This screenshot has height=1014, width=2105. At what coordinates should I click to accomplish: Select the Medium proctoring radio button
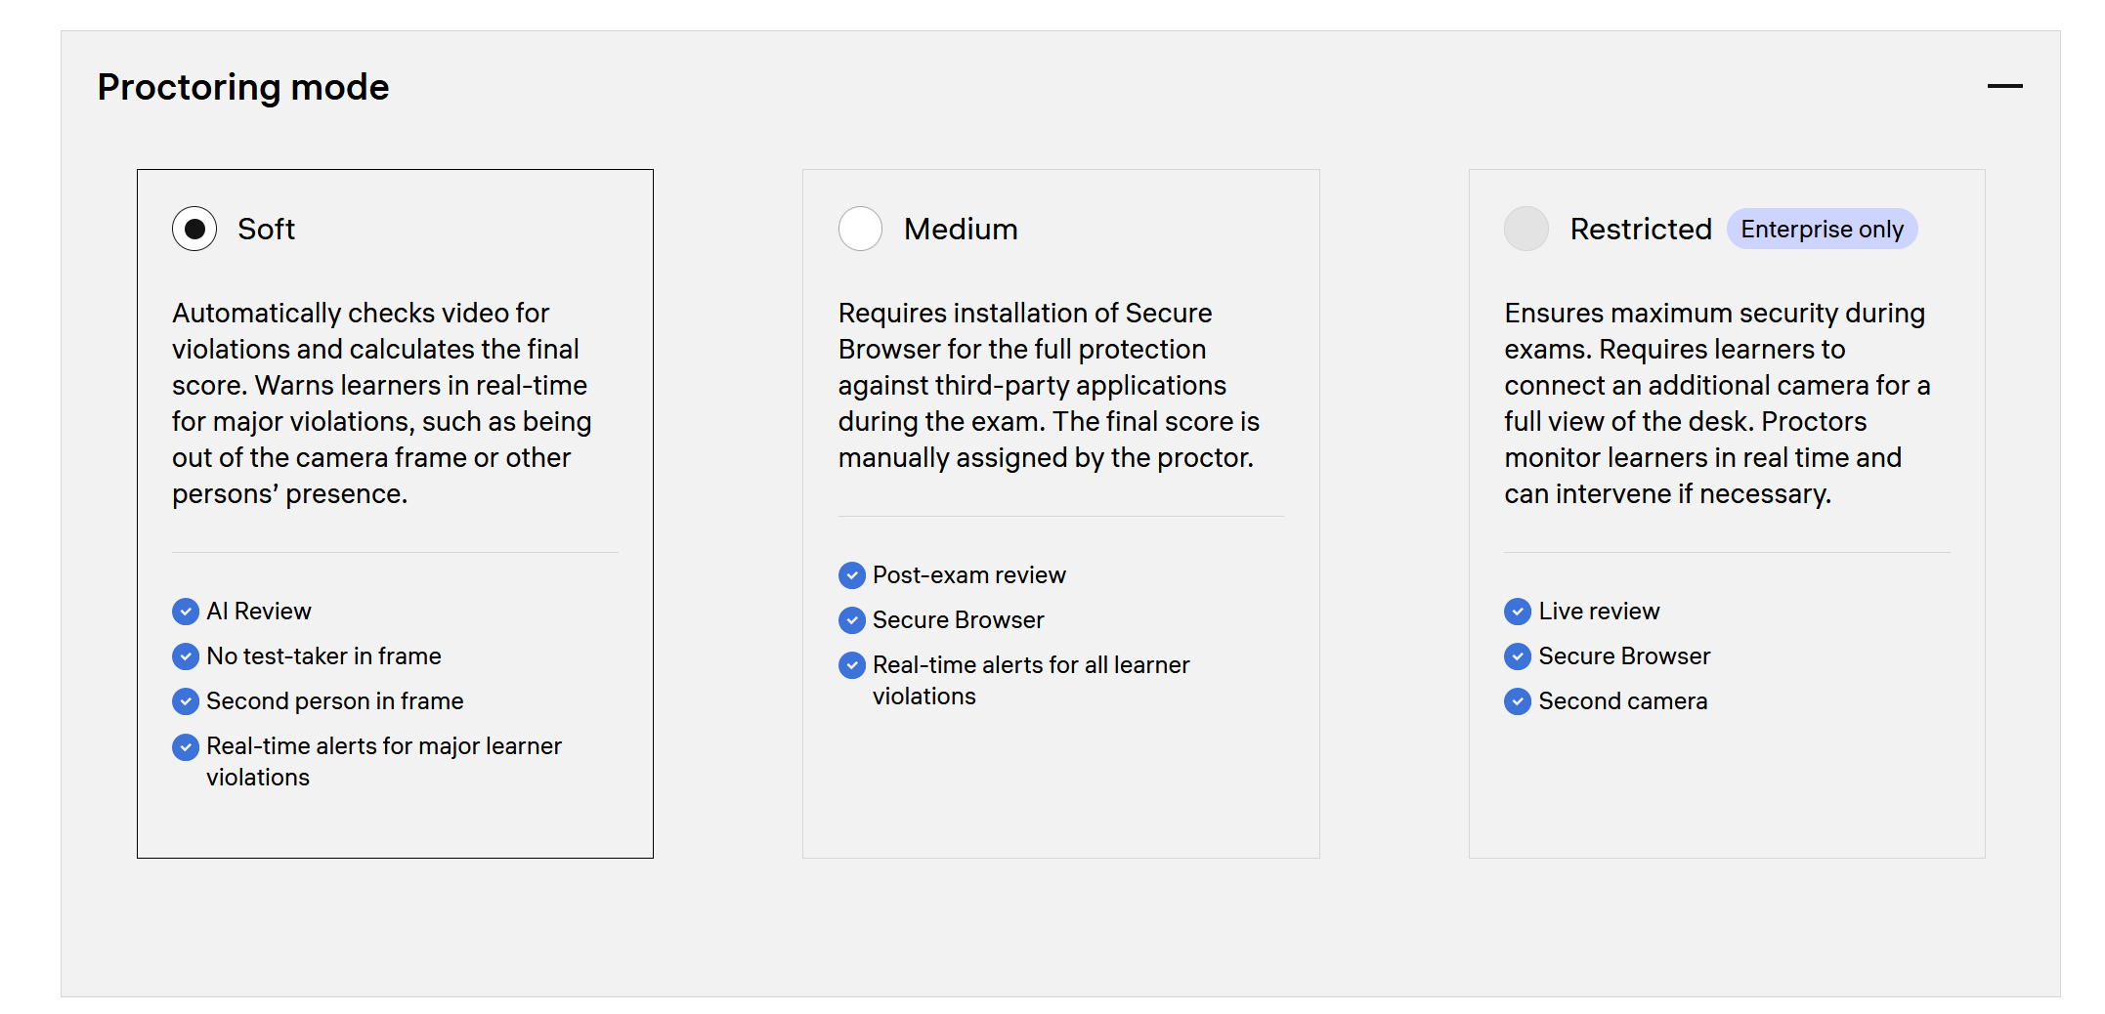click(860, 229)
